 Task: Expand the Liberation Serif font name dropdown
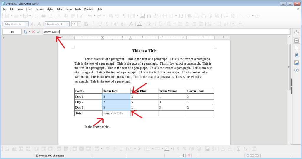(68, 24)
